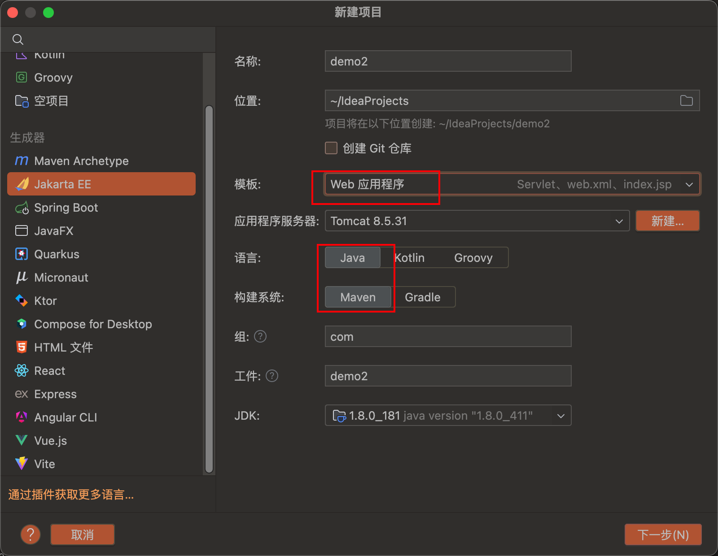The width and height of the screenshot is (718, 556).
Task: Select Express generator
Action: (101, 394)
